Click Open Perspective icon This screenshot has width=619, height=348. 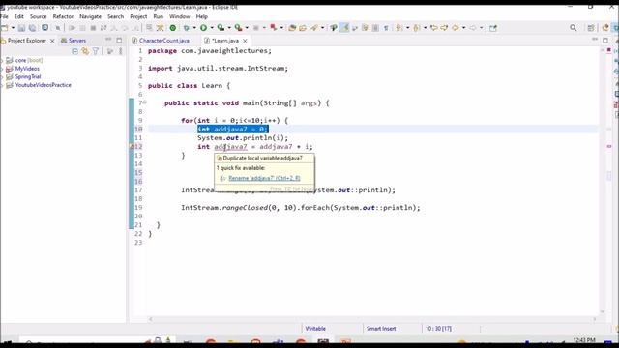click(591, 28)
